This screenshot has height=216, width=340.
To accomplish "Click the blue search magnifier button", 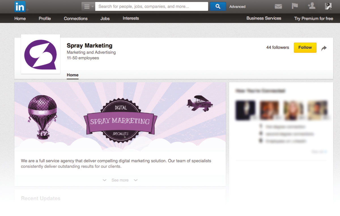I will [218, 7].
